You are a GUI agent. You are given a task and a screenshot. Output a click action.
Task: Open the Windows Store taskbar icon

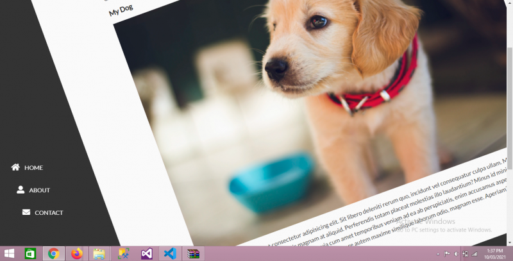[x=30, y=253]
